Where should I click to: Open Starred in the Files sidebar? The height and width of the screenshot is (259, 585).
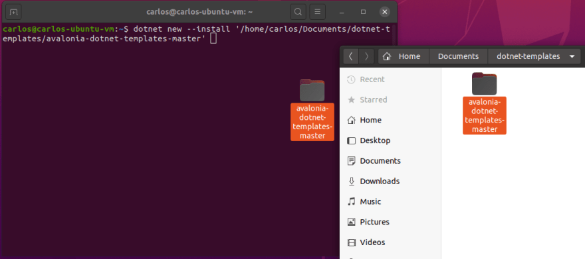[x=390, y=100]
